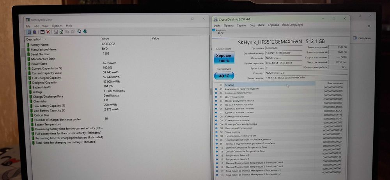Screen dimensions: 390x180
Task: Click the Общее время работы value 52 ч
Action: pyautogui.click(x=338, y=67)
